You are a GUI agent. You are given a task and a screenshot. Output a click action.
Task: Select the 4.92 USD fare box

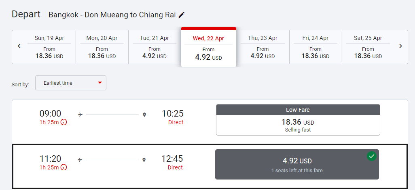pyautogui.click(x=297, y=165)
